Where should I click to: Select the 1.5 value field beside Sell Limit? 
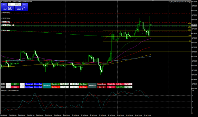(65, 87)
